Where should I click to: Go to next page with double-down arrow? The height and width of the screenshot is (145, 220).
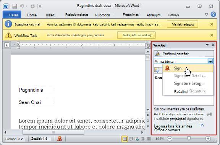148,126
